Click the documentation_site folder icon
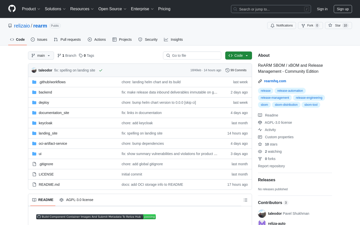 point(34,113)
